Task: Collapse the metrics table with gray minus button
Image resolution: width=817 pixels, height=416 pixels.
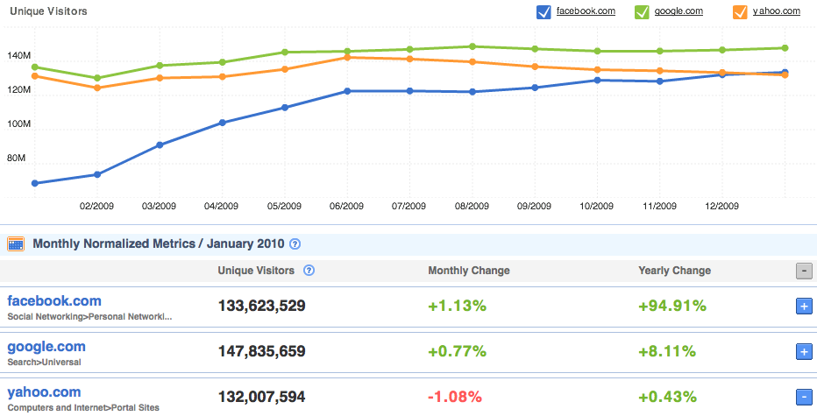Action: (804, 271)
